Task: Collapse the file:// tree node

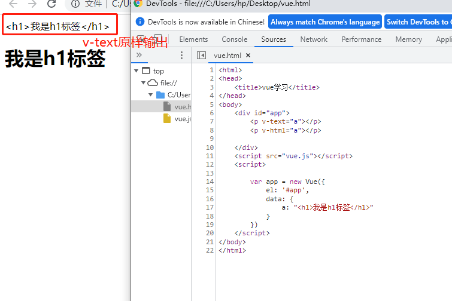Action: click(143, 83)
